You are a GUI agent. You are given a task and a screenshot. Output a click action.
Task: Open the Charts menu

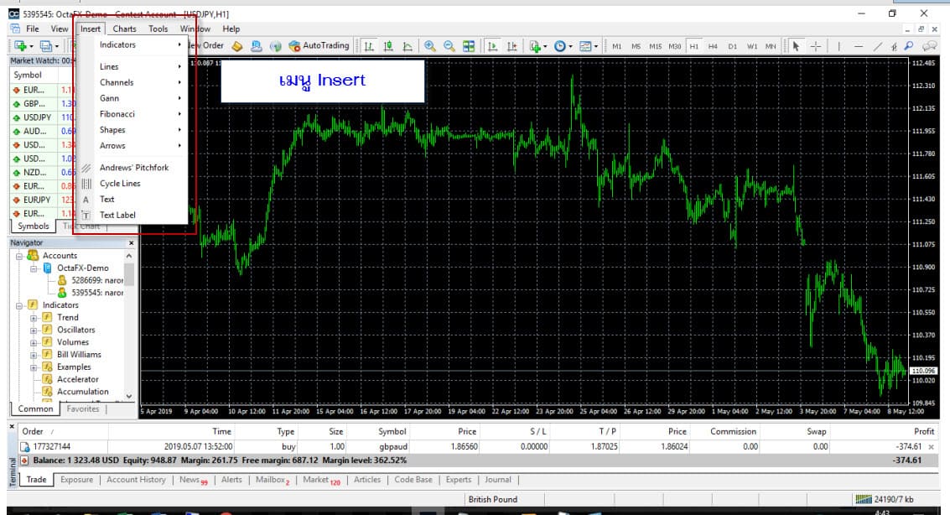click(124, 29)
